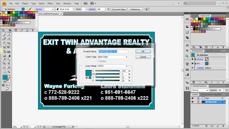229x129 pixels.
Task: Click the Preferences button
Action: coord(135,9)
